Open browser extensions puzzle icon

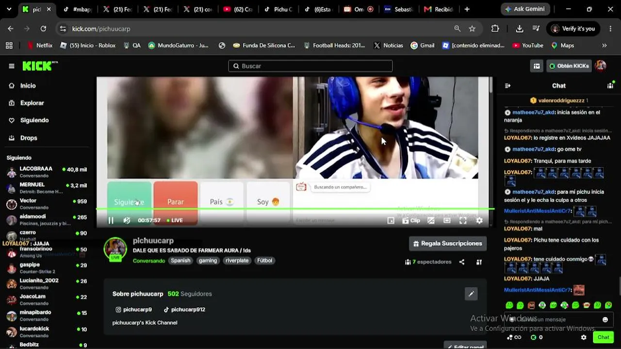(x=495, y=29)
